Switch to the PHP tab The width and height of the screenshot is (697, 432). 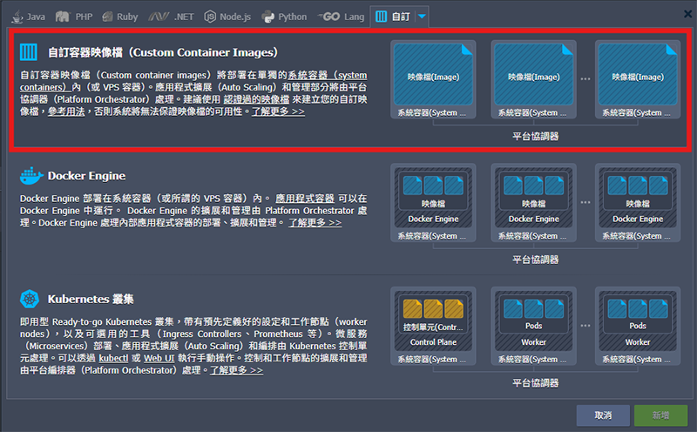coord(74,17)
